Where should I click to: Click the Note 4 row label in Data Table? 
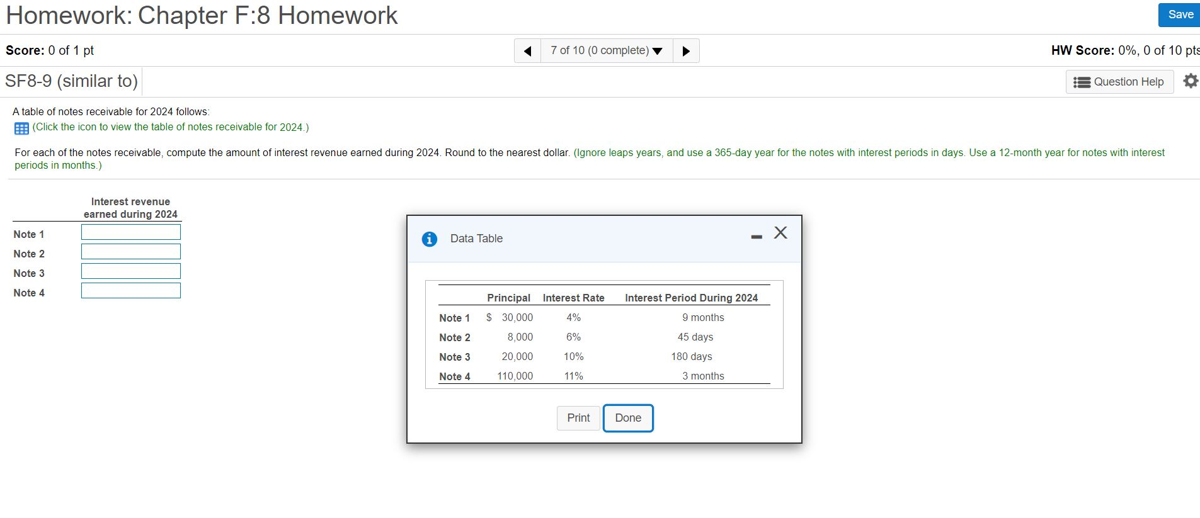coord(454,377)
